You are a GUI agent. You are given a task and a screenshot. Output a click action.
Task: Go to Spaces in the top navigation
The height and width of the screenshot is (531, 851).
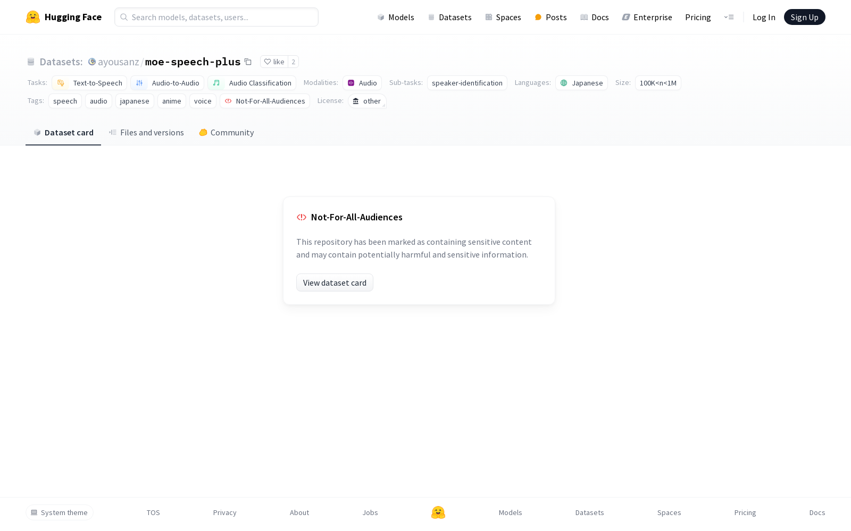[503, 17]
